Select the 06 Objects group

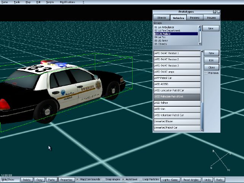(176, 44)
